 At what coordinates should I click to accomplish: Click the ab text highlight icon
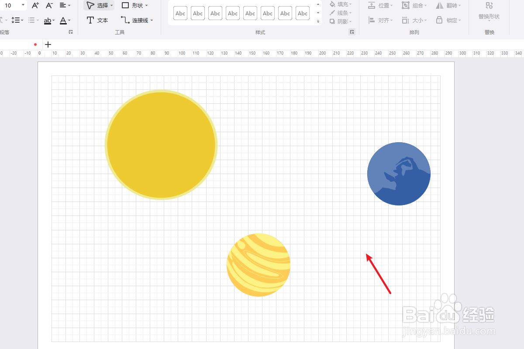(x=47, y=21)
